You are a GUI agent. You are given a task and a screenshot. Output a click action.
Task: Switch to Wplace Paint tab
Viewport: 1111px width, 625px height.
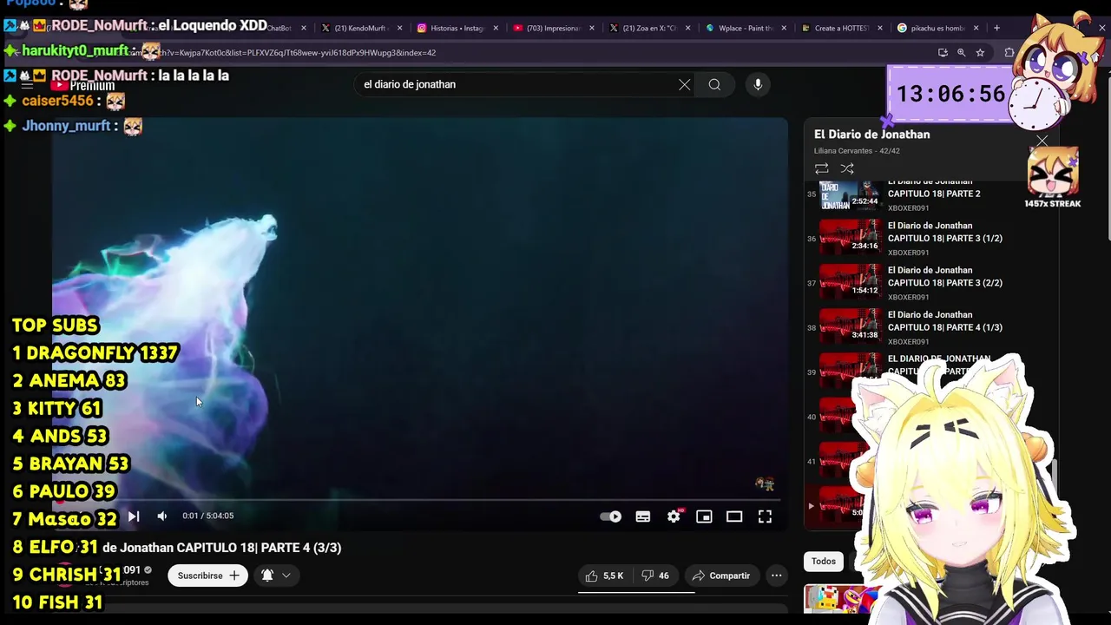coord(745,28)
